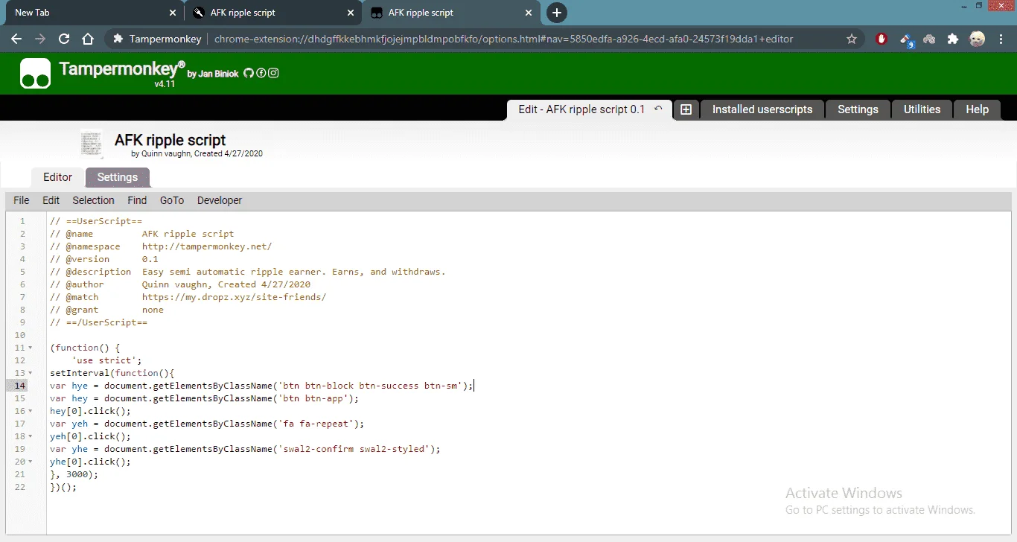The width and height of the screenshot is (1017, 542).
Task: Click the red shield extension icon
Action: tap(881, 39)
